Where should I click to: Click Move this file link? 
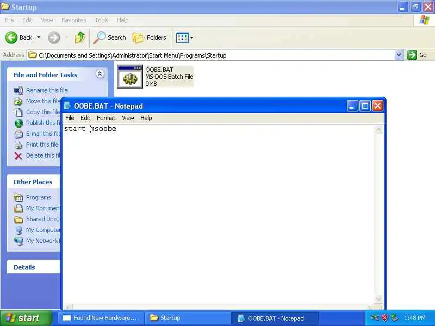pos(43,101)
